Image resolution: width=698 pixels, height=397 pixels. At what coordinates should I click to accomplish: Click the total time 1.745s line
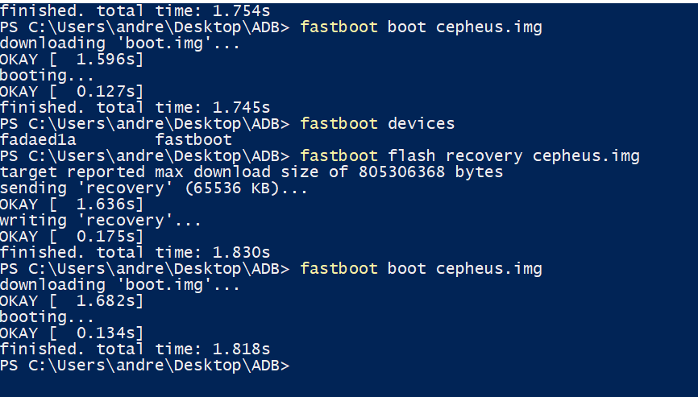(x=135, y=108)
